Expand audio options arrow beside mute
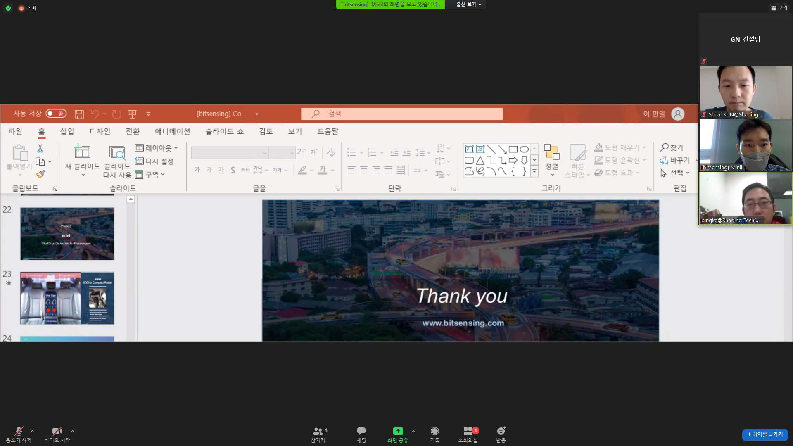Image resolution: width=793 pixels, height=446 pixels. point(32,431)
